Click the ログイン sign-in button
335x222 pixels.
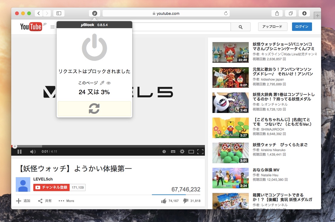coord(302,27)
